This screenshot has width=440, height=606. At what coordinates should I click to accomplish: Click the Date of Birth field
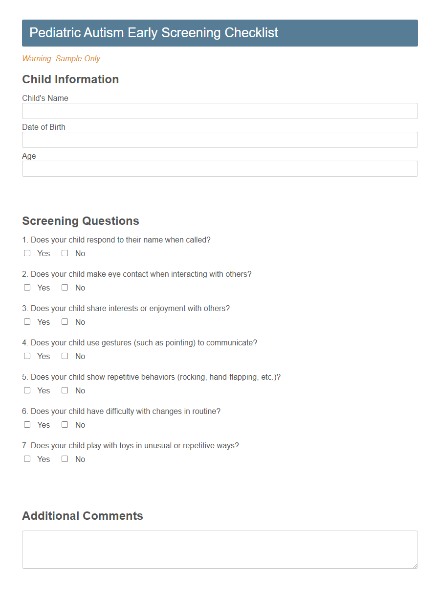(220, 140)
